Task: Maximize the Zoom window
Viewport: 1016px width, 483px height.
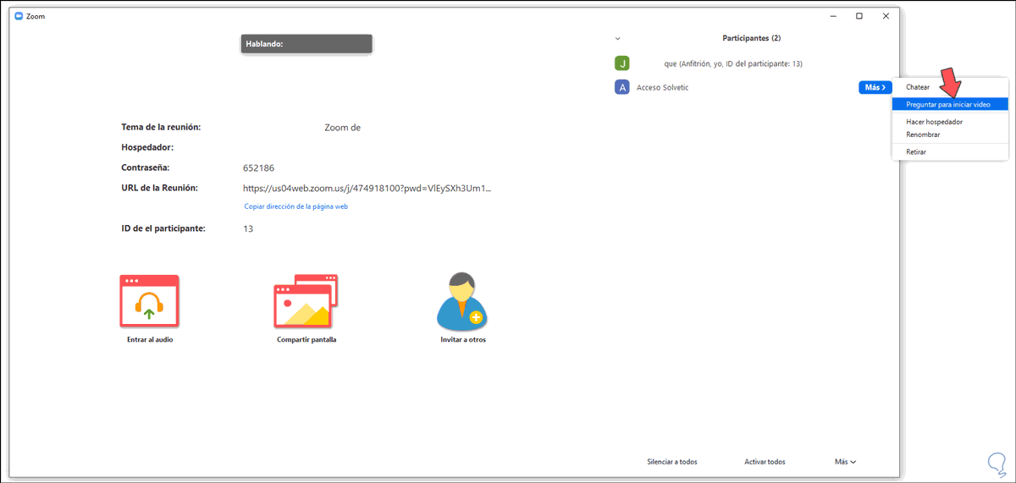Action: [859, 16]
